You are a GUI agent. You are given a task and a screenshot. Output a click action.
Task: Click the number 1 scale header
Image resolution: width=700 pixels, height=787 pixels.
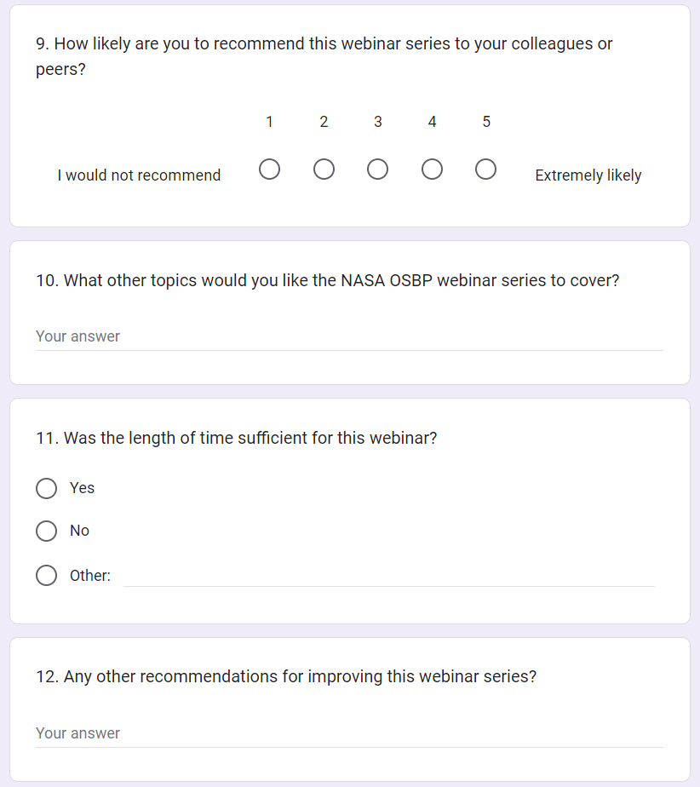click(x=269, y=122)
